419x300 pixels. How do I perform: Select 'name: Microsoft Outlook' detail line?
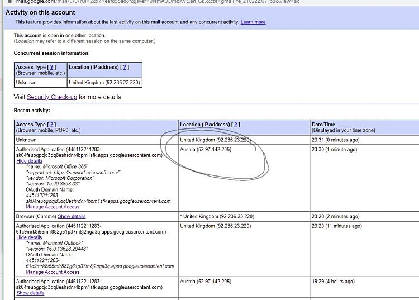[x=55, y=243]
